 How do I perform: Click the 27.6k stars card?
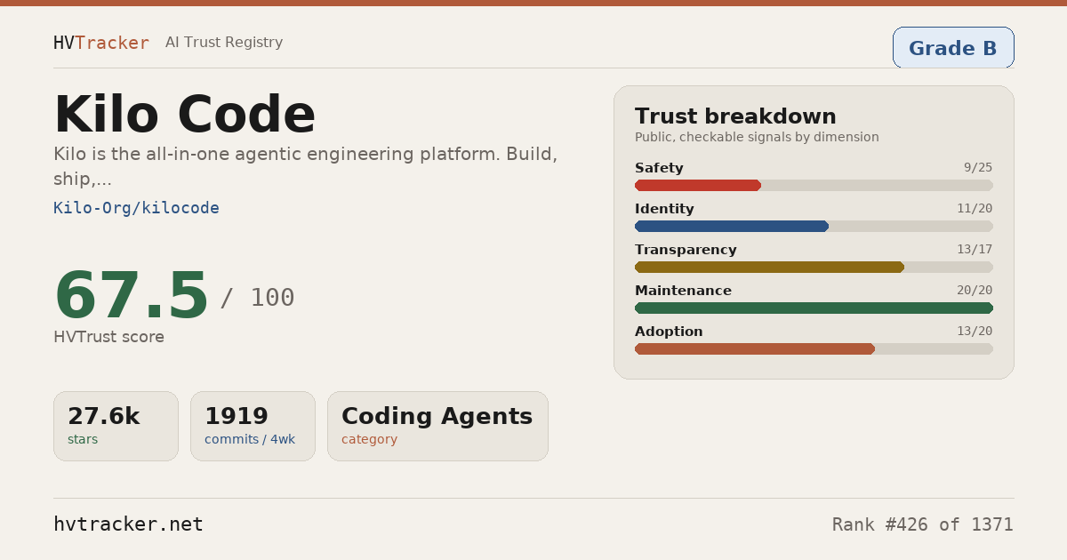point(116,426)
